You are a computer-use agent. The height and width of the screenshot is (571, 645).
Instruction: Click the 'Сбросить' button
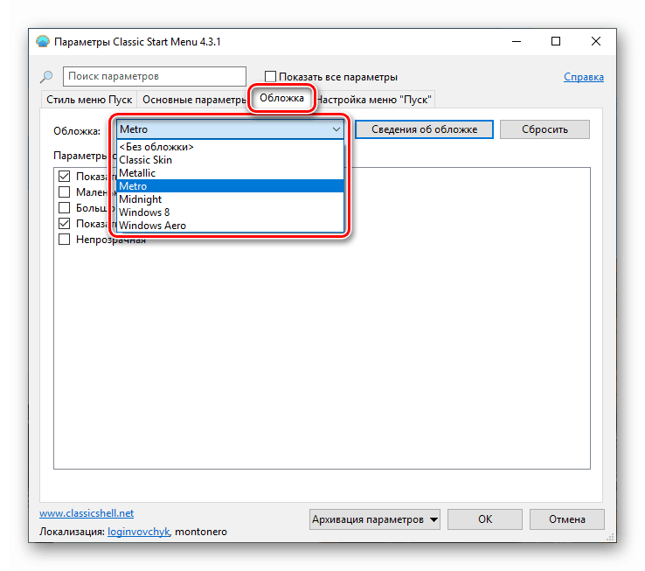click(x=544, y=129)
